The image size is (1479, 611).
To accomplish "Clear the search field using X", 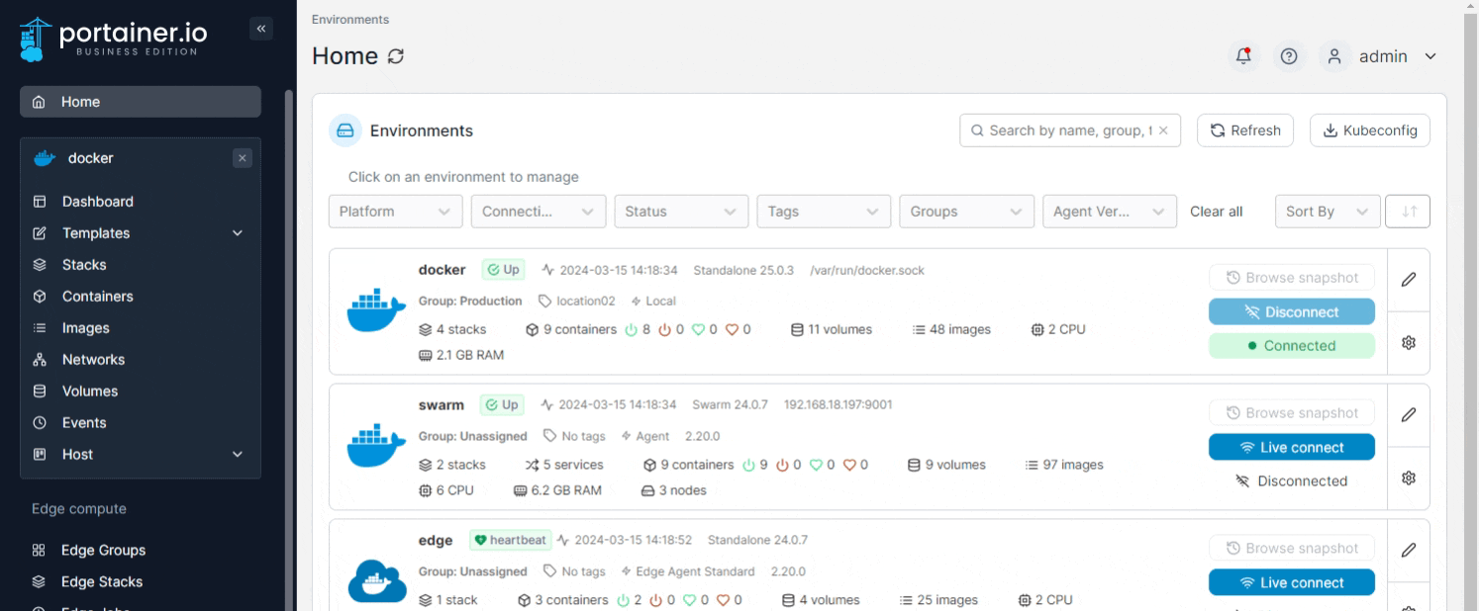I will [1163, 131].
